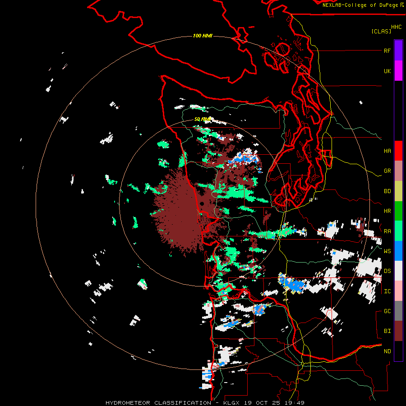Click the ND legend label
406x406 pixels.
387,351
